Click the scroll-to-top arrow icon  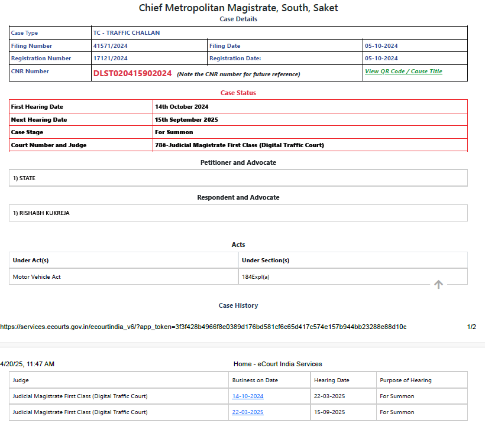[x=438, y=285]
